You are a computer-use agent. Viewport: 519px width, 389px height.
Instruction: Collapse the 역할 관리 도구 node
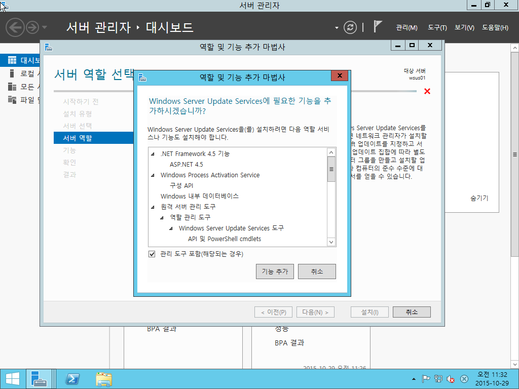pyautogui.click(x=162, y=218)
